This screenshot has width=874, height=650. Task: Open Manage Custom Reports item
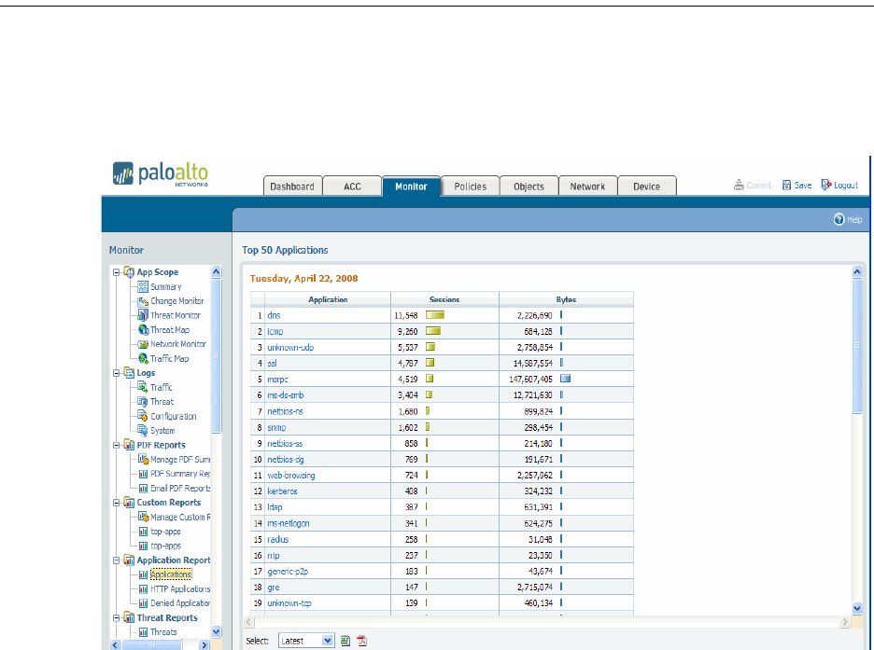pos(180,518)
